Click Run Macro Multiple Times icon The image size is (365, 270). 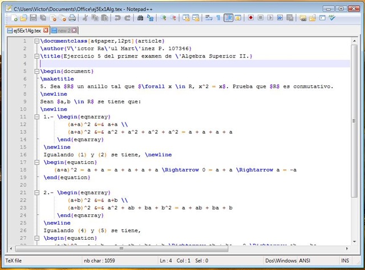click(280, 18)
